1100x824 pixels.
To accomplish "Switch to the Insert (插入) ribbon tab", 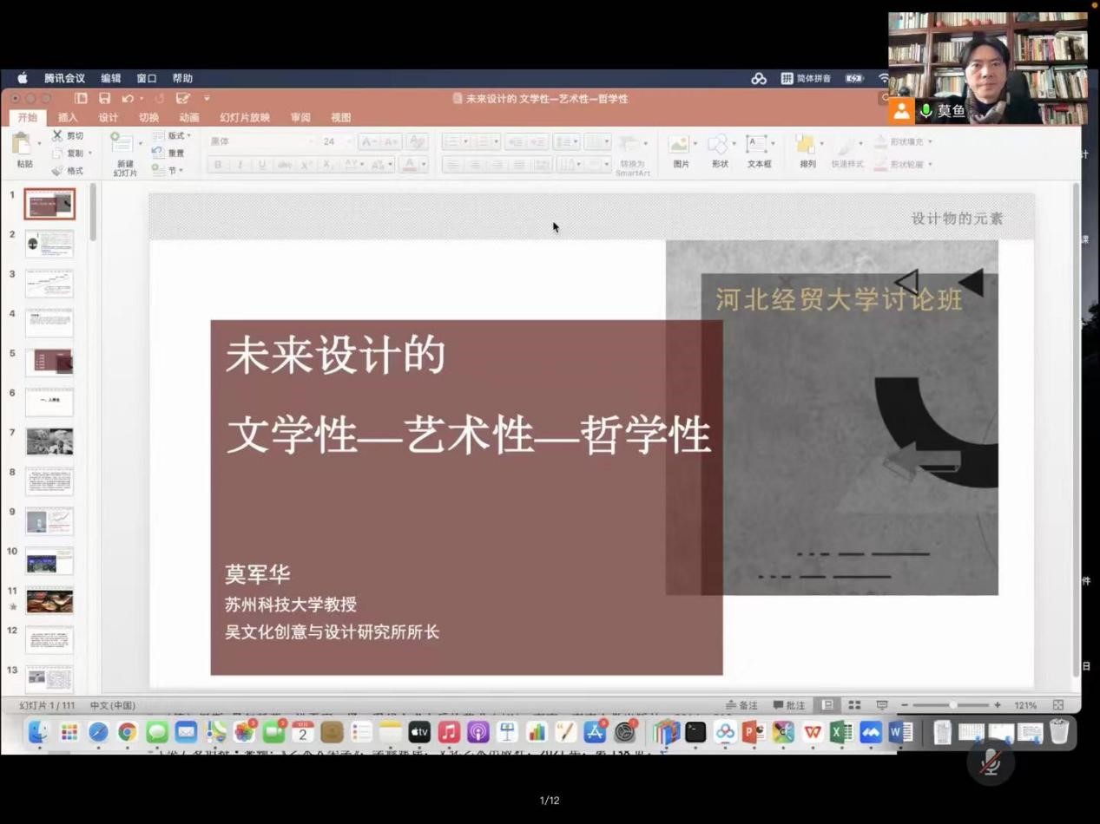I will tap(68, 118).
